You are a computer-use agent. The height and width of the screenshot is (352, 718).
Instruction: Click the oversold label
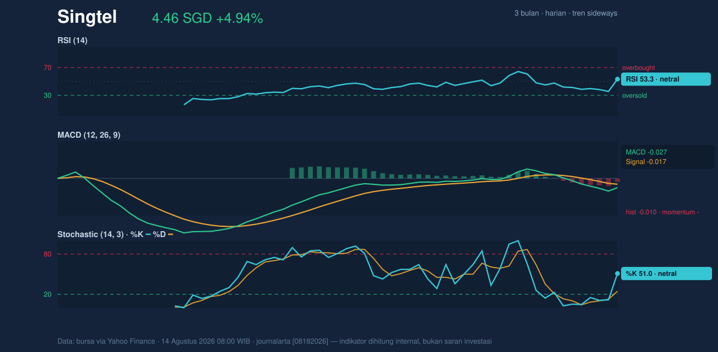point(634,96)
